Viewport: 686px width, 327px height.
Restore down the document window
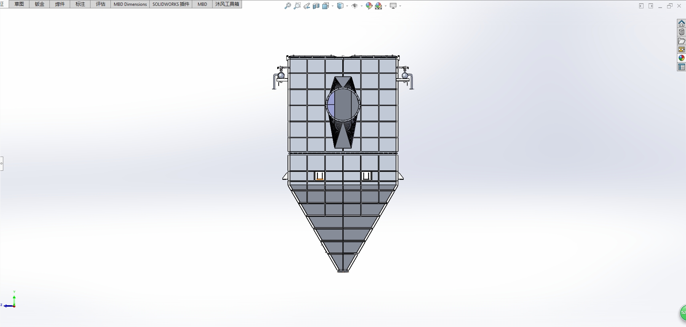[670, 6]
